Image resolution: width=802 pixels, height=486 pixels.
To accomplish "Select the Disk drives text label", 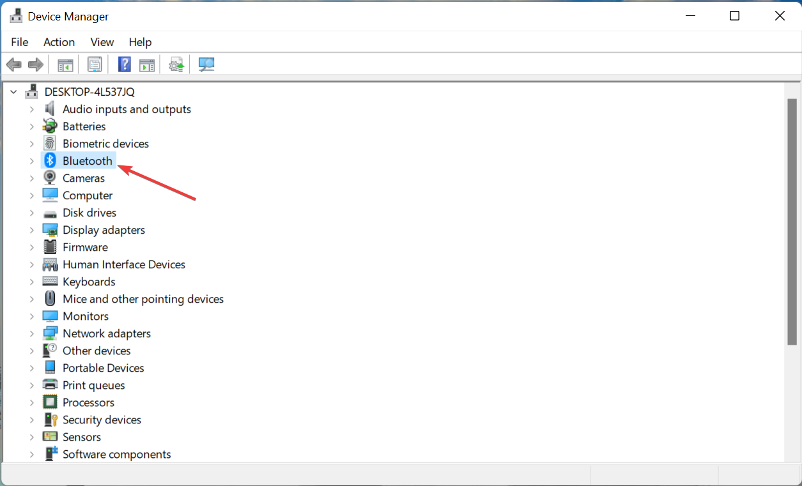I will (x=89, y=213).
